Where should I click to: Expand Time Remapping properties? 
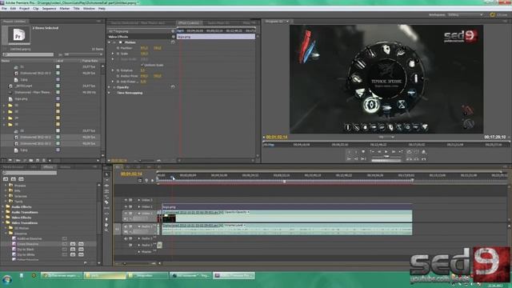[110, 93]
